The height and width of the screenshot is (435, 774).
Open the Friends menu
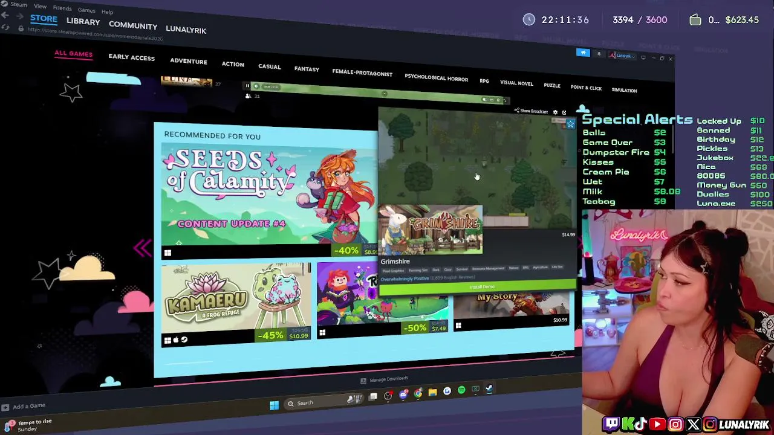tap(62, 8)
